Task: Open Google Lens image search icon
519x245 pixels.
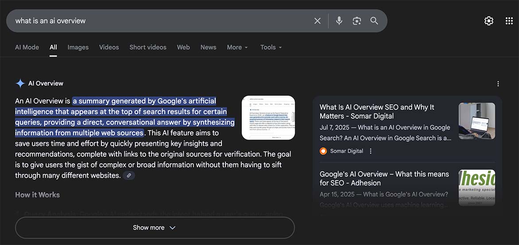Action: [x=356, y=21]
